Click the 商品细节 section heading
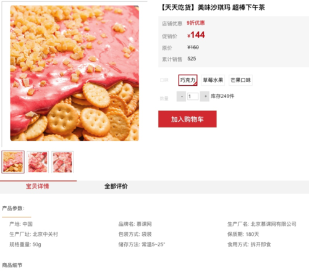The height and width of the screenshot is (271, 309). (x=12, y=265)
